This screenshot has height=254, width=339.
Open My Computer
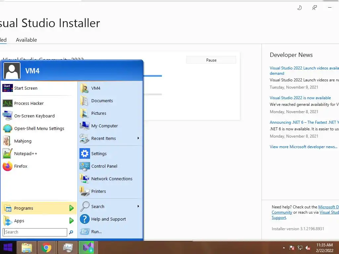pyautogui.click(x=110, y=126)
